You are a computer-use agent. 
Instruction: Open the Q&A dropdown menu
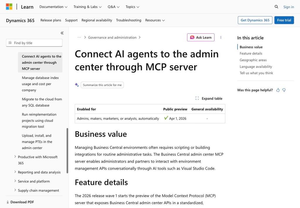(113, 7)
